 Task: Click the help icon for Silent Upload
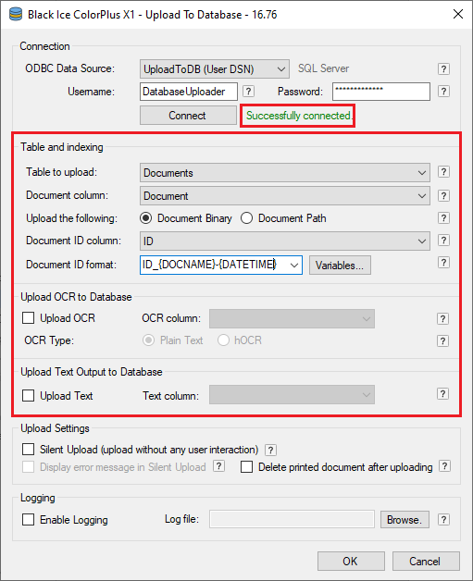(270, 450)
